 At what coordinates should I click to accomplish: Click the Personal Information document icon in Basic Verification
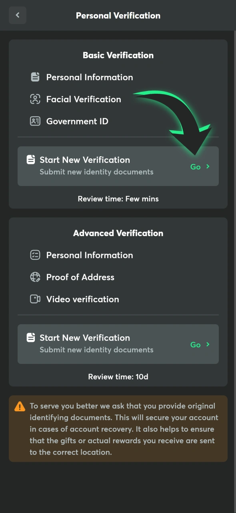point(35,77)
